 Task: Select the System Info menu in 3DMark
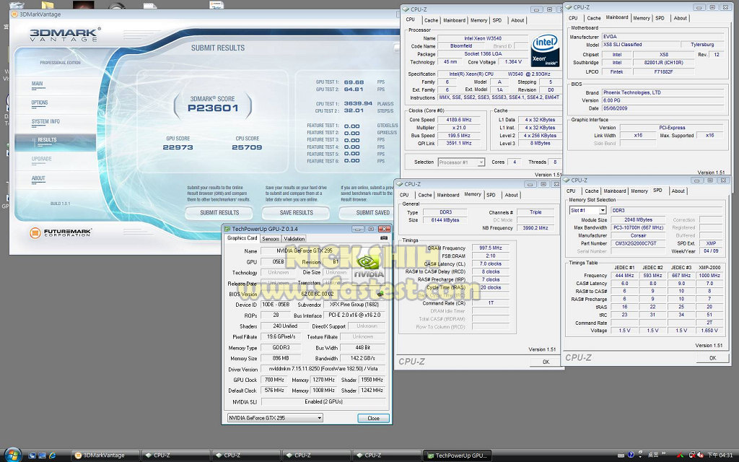coord(46,121)
